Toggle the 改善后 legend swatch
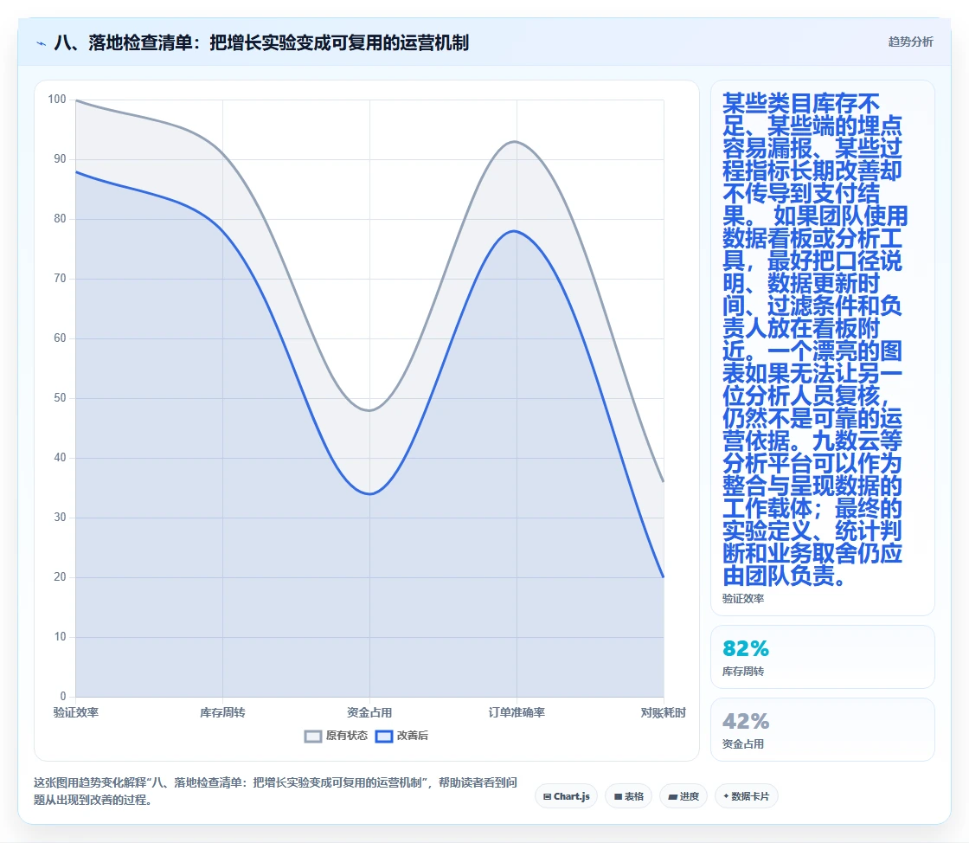 click(x=384, y=736)
